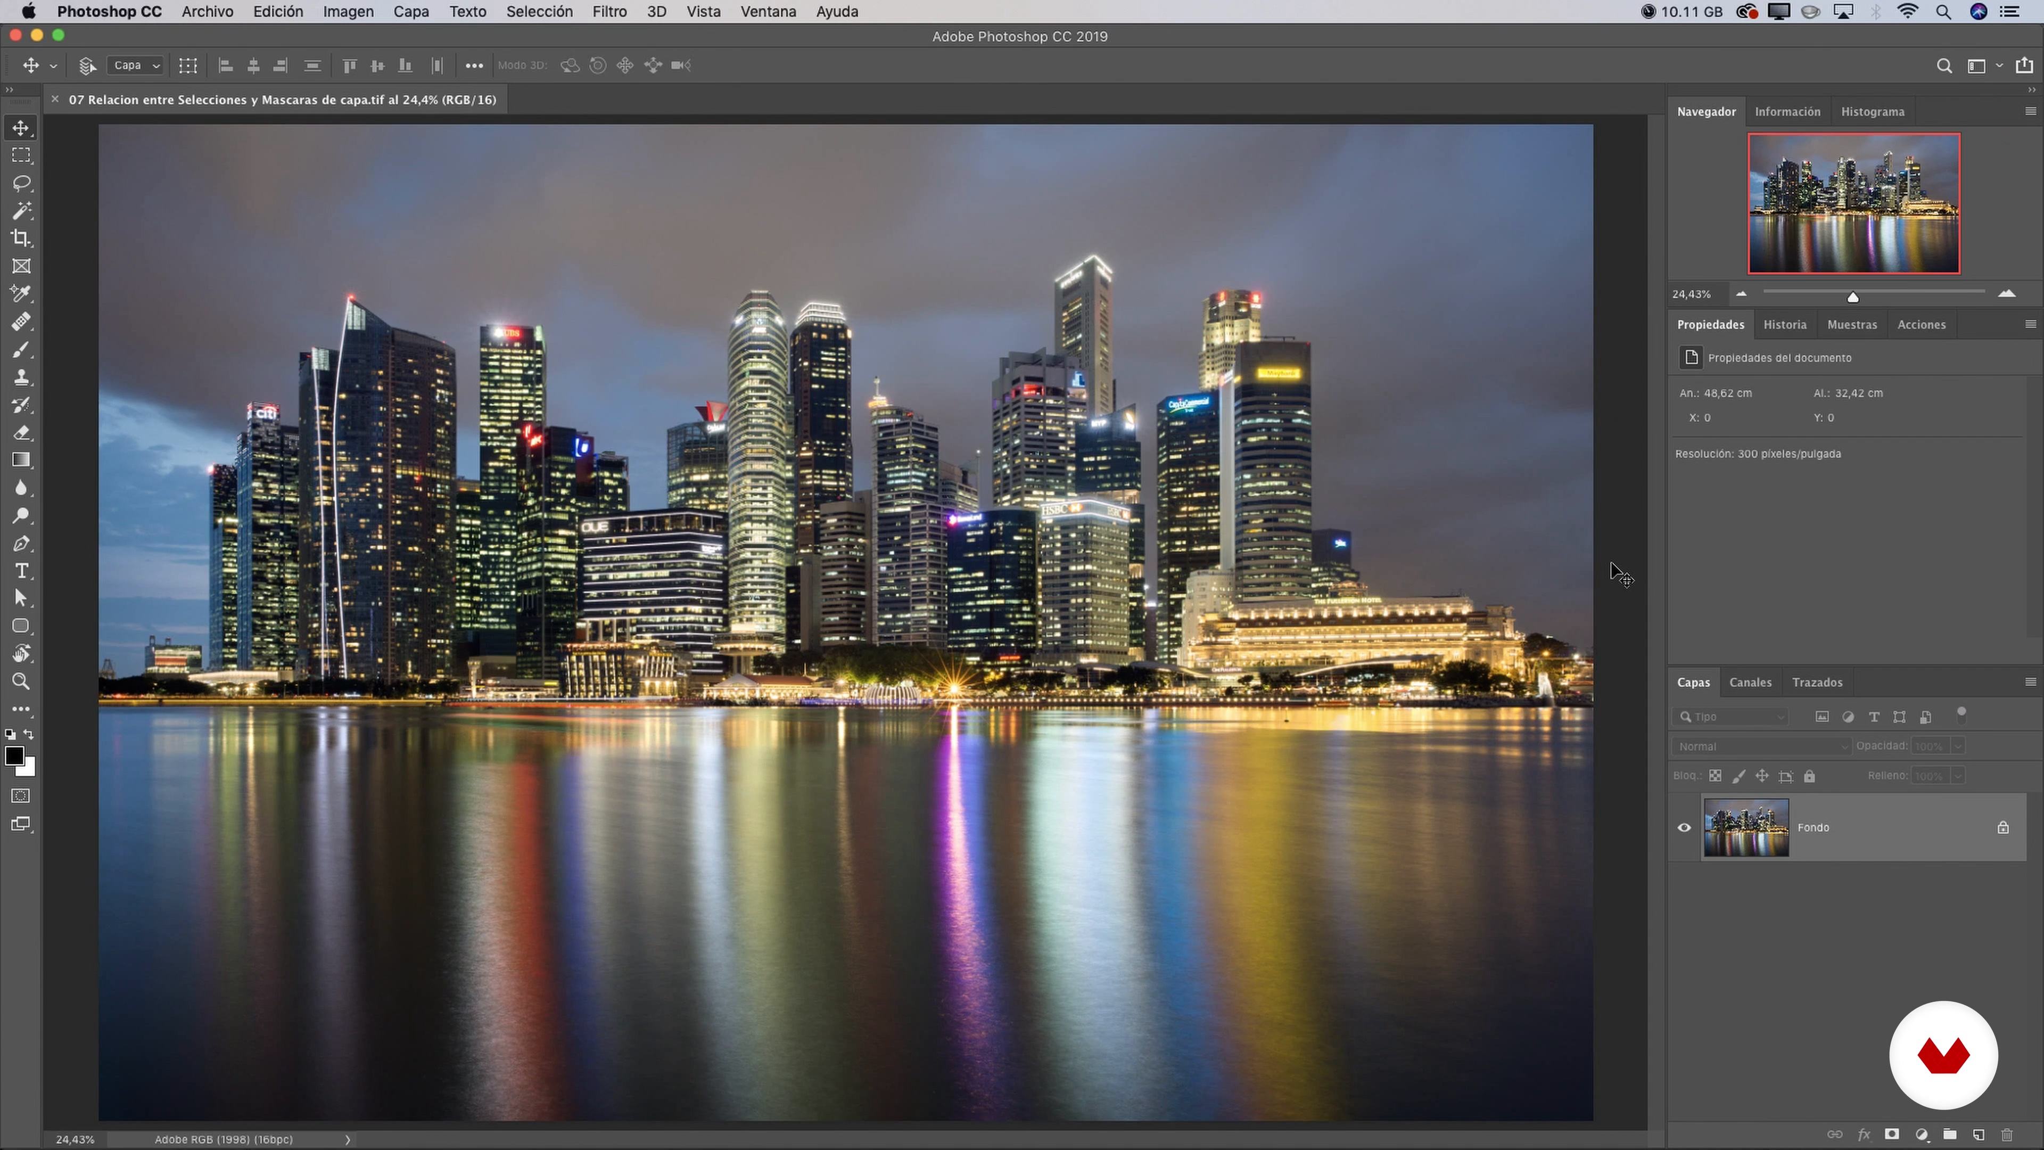The height and width of the screenshot is (1150, 2044).
Task: Open the Filtro menu
Action: [608, 12]
